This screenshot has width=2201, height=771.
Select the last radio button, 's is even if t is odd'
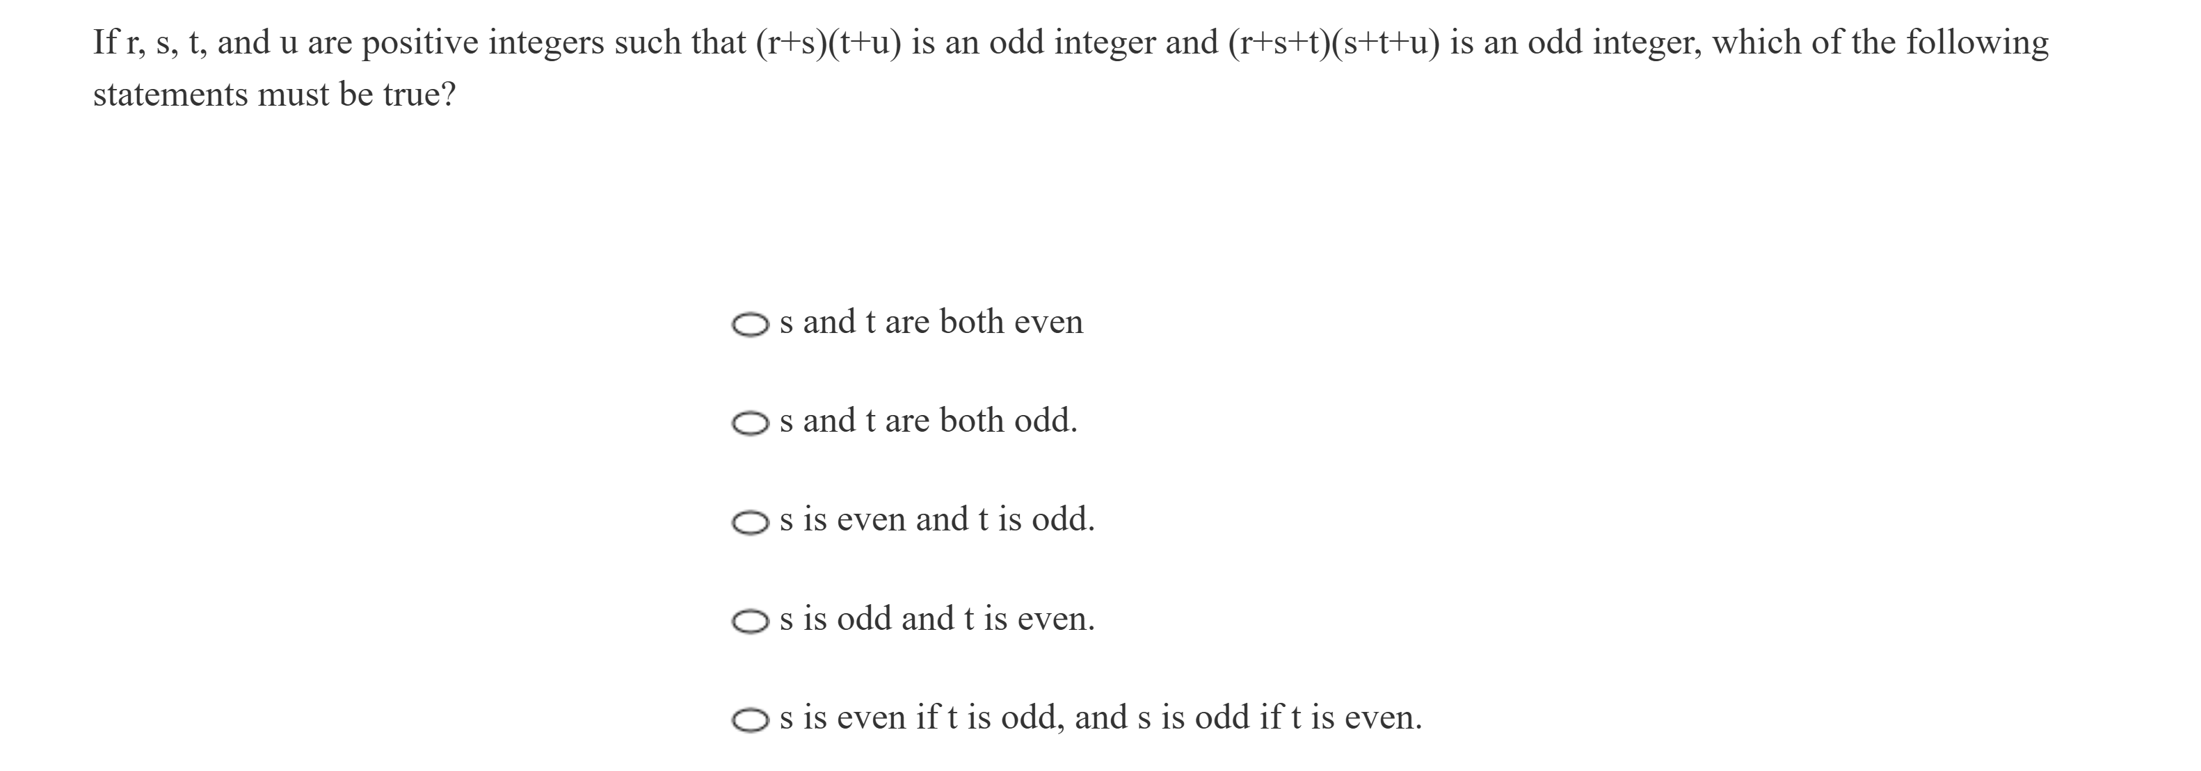pos(750,721)
